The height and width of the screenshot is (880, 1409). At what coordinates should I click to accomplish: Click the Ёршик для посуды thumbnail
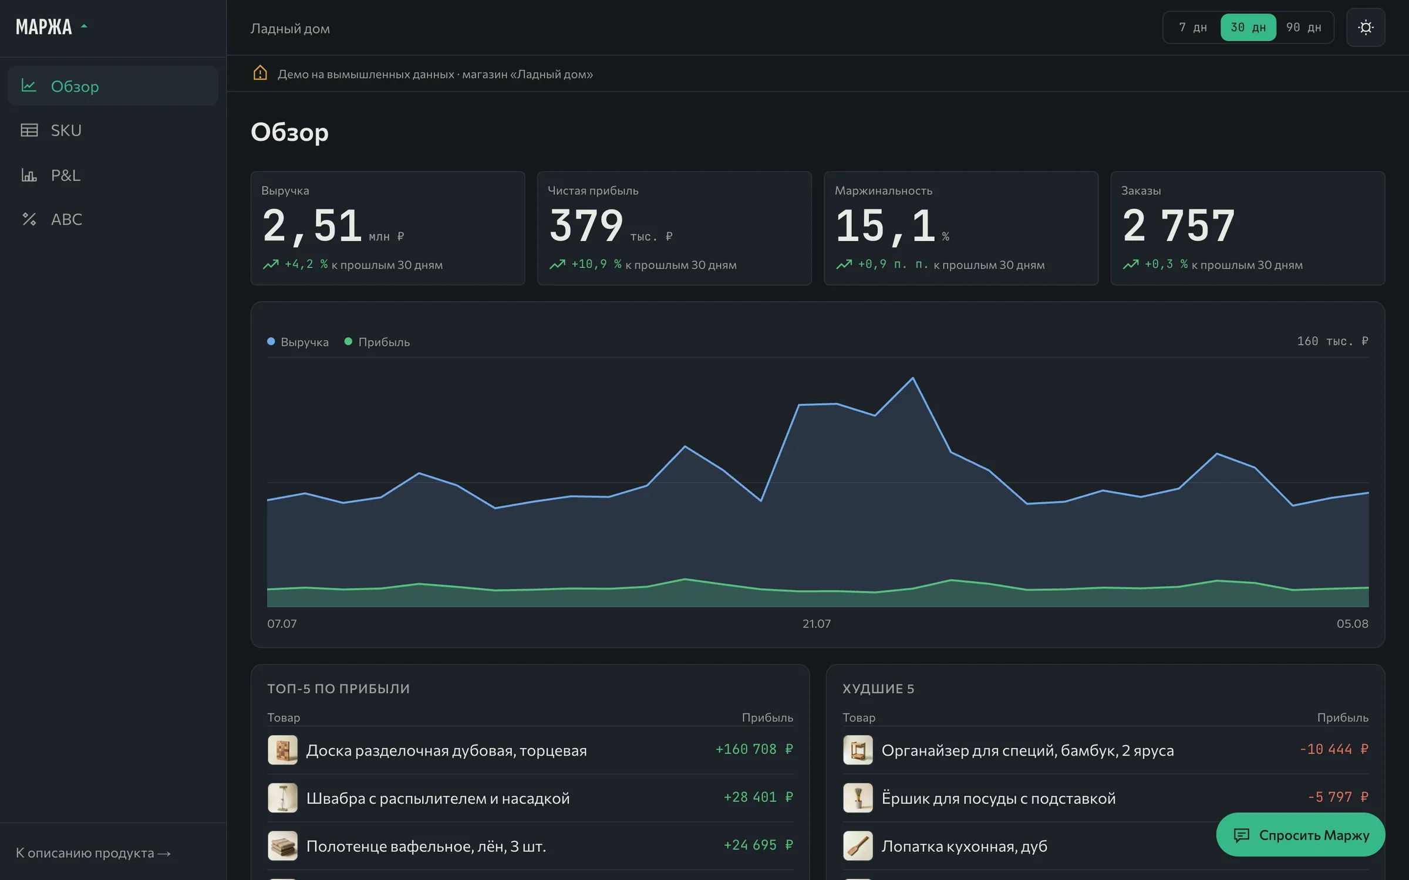click(858, 798)
